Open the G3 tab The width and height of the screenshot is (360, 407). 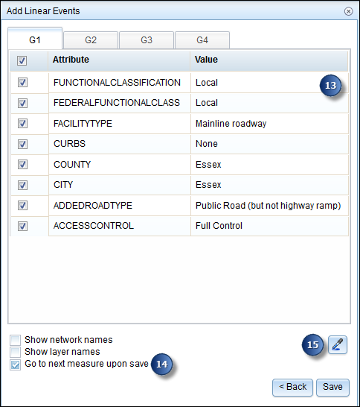[x=147, y=40]
